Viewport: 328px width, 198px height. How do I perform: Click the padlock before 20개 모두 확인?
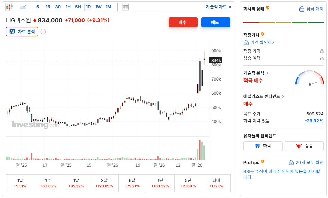tap(291, 163)
